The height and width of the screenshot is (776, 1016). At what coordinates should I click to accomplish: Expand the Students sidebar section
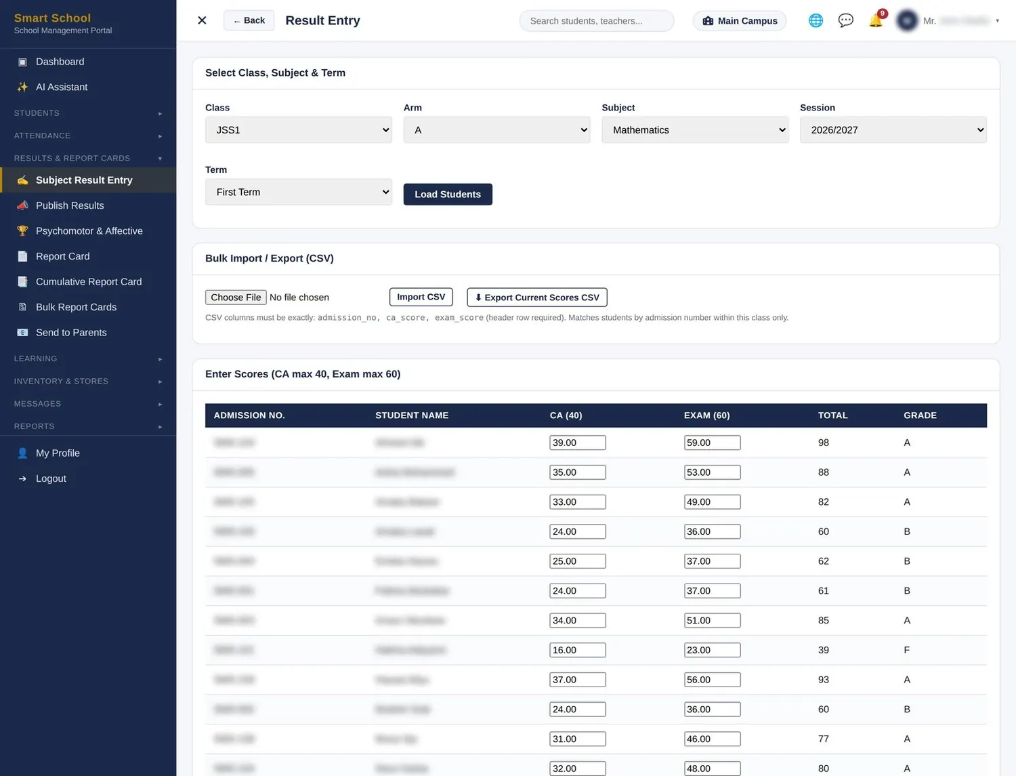(x=88, y=113)
